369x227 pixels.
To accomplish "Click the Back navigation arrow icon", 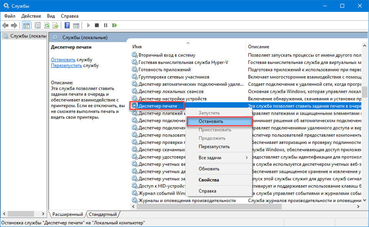I will 5,25.
